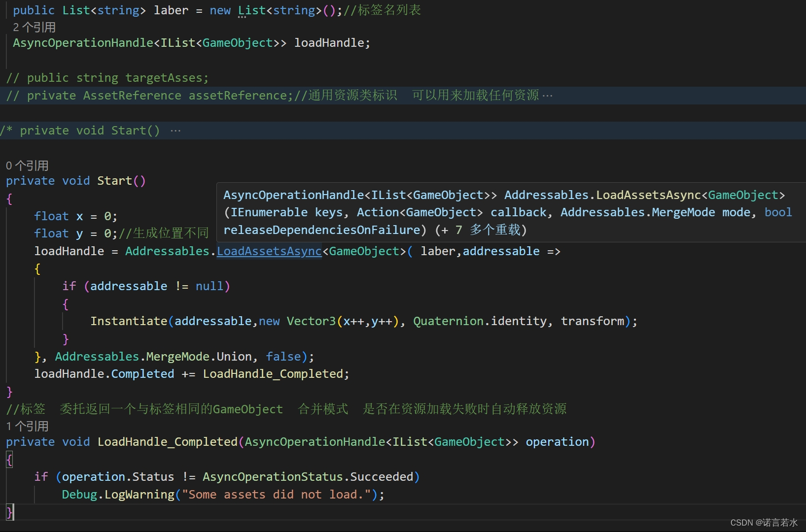Click 'releaseDependenciesOnFailure' in the tooltip
This screenshot has height=532, width=806.
pos(321,230)
